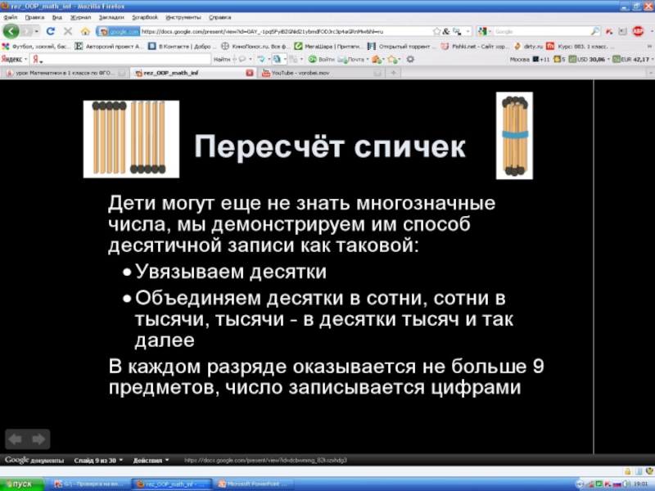
Task: Open the ScrapBook menu
Action: coord(145,17)
